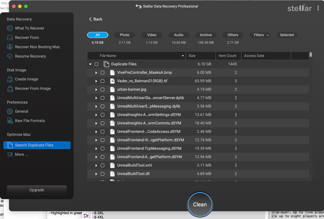This screenshot has height=219, width=324.
Task: Select the Resume Recovery option
Action: point(10,56)
